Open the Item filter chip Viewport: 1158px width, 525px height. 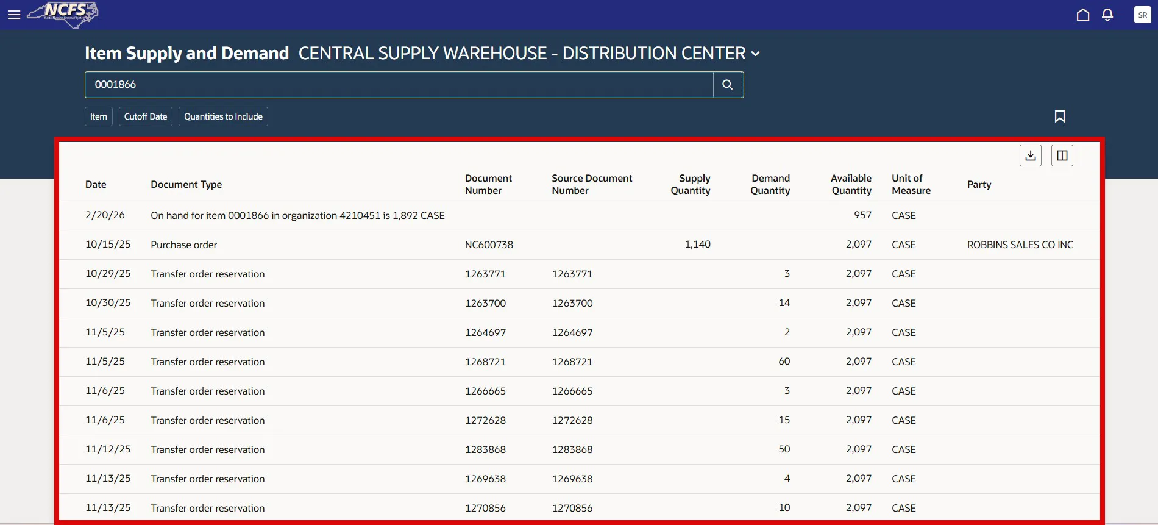98,116
